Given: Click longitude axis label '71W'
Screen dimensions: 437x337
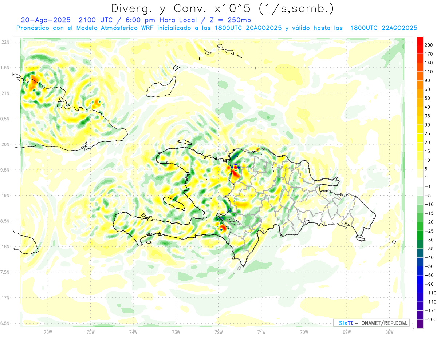Looking at the screenshot, I should coord(261,332).
